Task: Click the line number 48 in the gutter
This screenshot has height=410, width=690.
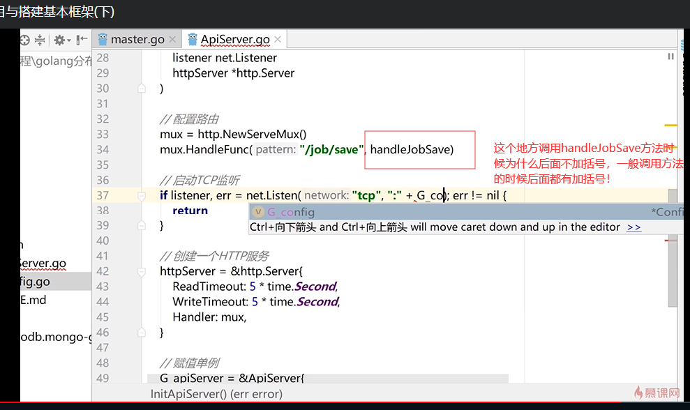Action: coord(103,363)
